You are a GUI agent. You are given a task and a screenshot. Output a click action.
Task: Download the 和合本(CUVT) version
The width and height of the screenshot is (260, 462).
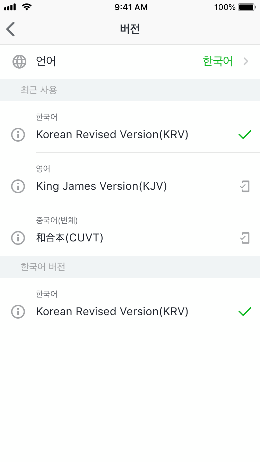245,238
